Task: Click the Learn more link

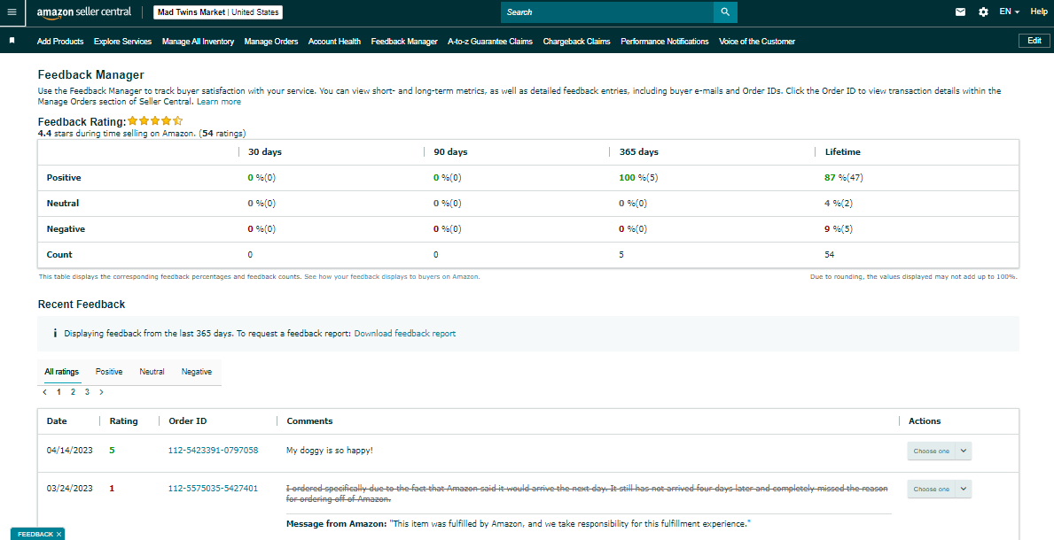Action: (x=218, y=102)
